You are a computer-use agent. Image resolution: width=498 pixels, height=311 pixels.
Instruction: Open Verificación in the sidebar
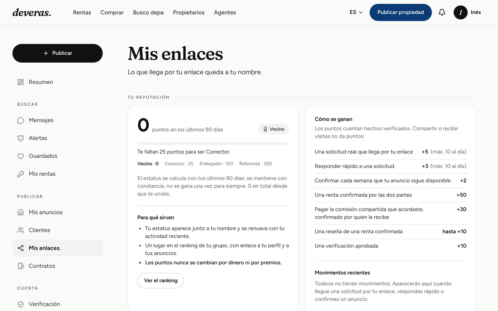(57, 304)
